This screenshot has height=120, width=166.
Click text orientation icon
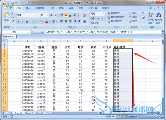[x=75, y=15]
